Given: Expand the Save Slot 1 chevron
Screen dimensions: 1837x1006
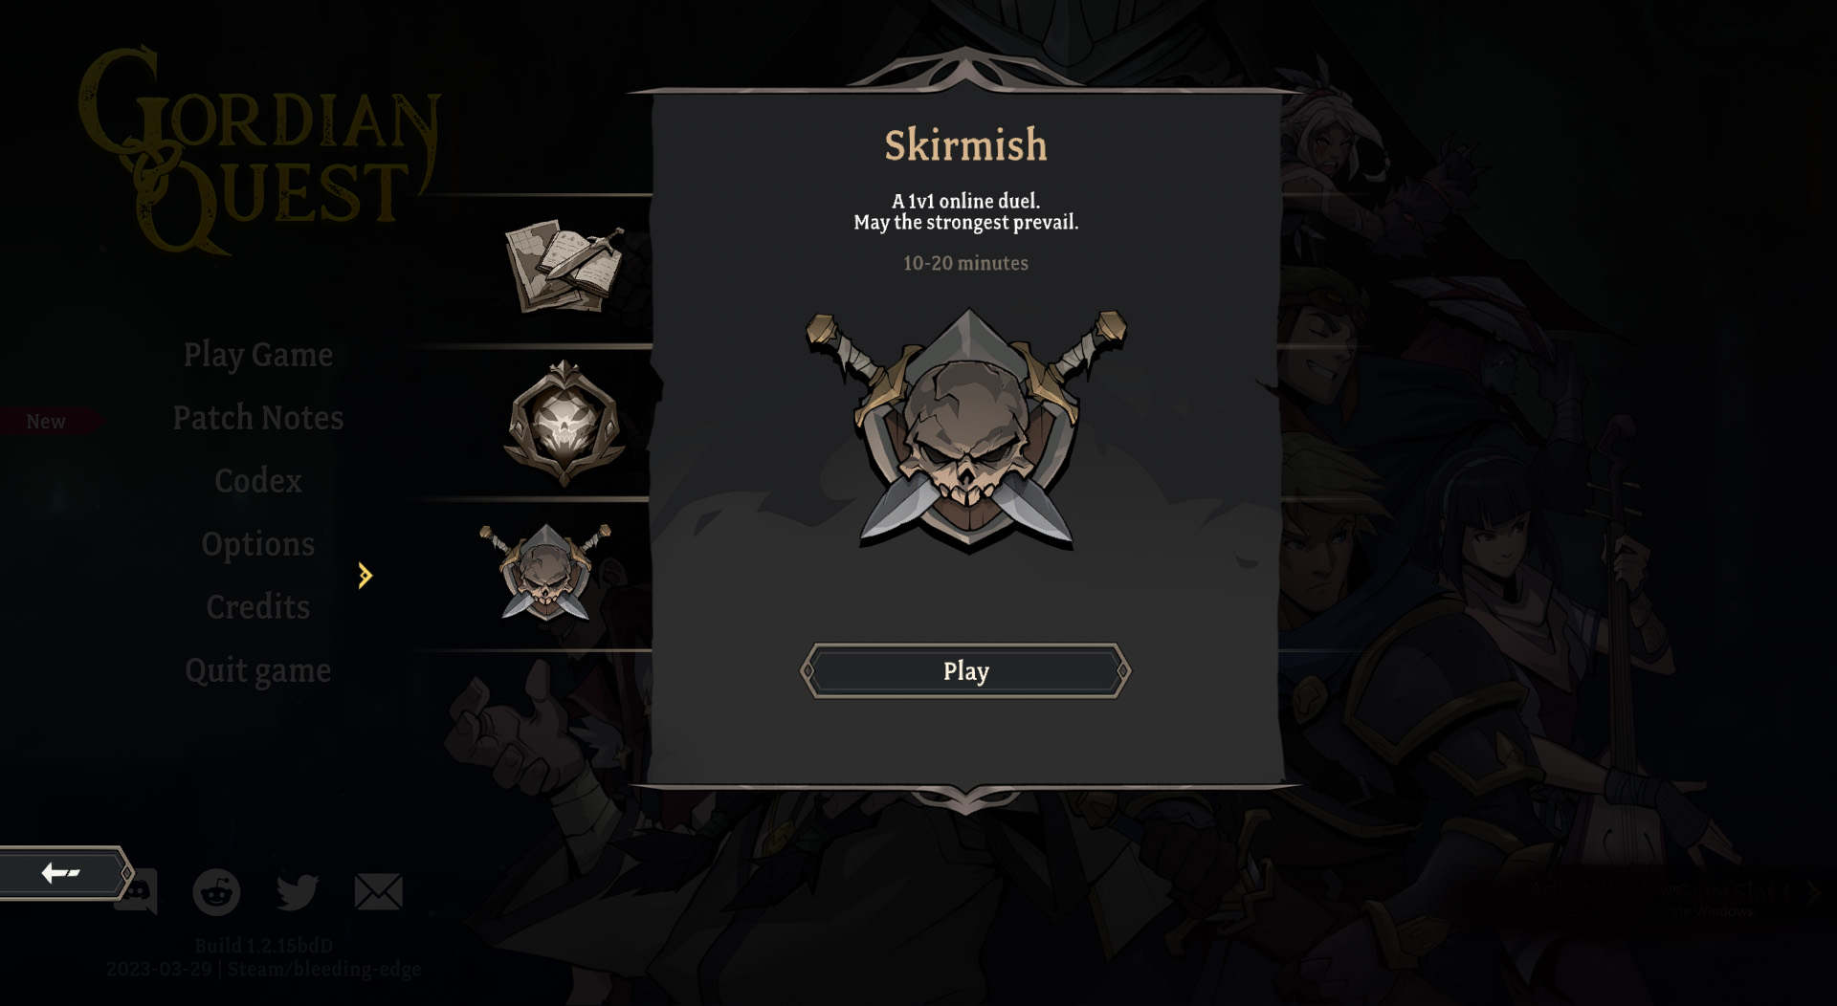Looking at the screenshot, I should (x=1812, y=891).
